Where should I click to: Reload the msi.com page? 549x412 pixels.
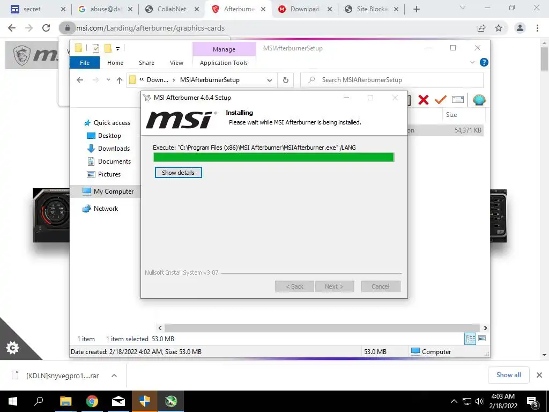click(x=46, y=28)
